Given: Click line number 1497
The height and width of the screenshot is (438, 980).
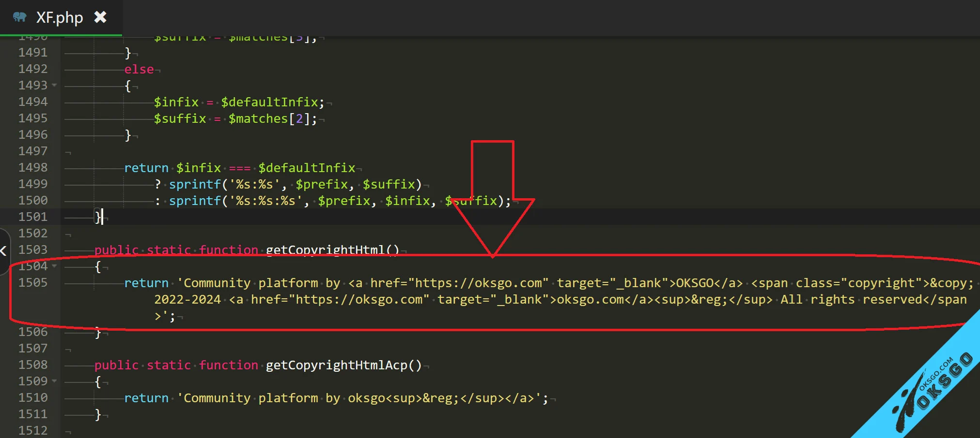Looking at the screenshot, I should [x=33, y=151].
